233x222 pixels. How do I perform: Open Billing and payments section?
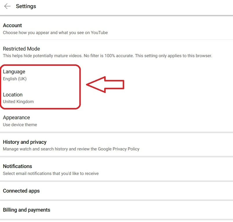click(x=116, y=210)
